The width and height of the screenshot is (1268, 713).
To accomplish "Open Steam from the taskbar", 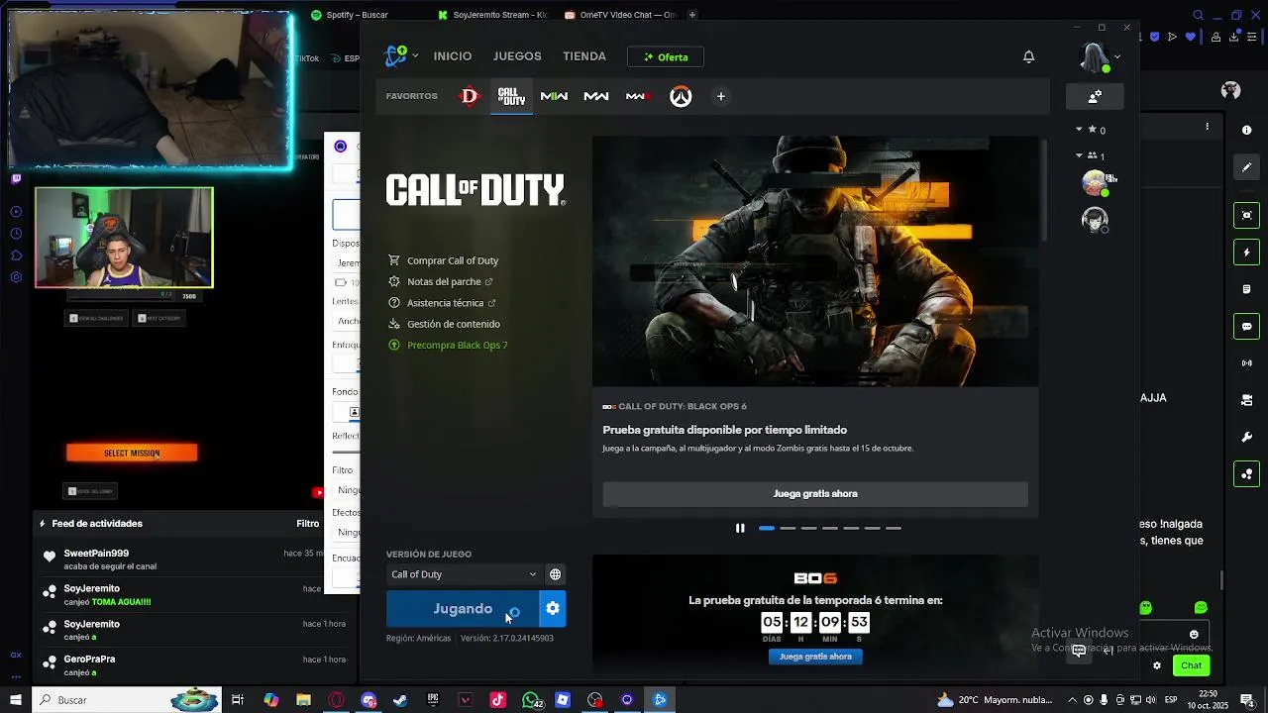I will click(400, 700).
